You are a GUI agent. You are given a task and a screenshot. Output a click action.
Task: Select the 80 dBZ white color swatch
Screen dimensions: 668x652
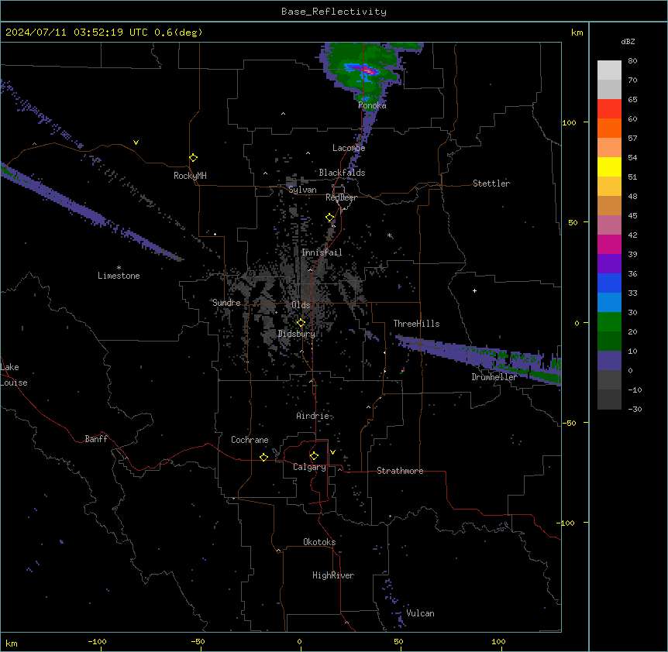[609, 70]
